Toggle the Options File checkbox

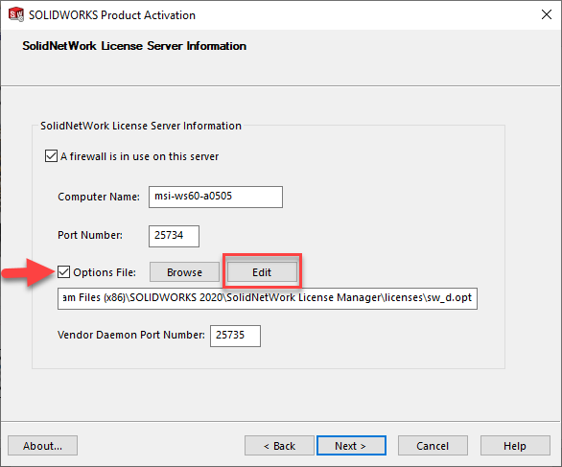click(x=64, y=272)
